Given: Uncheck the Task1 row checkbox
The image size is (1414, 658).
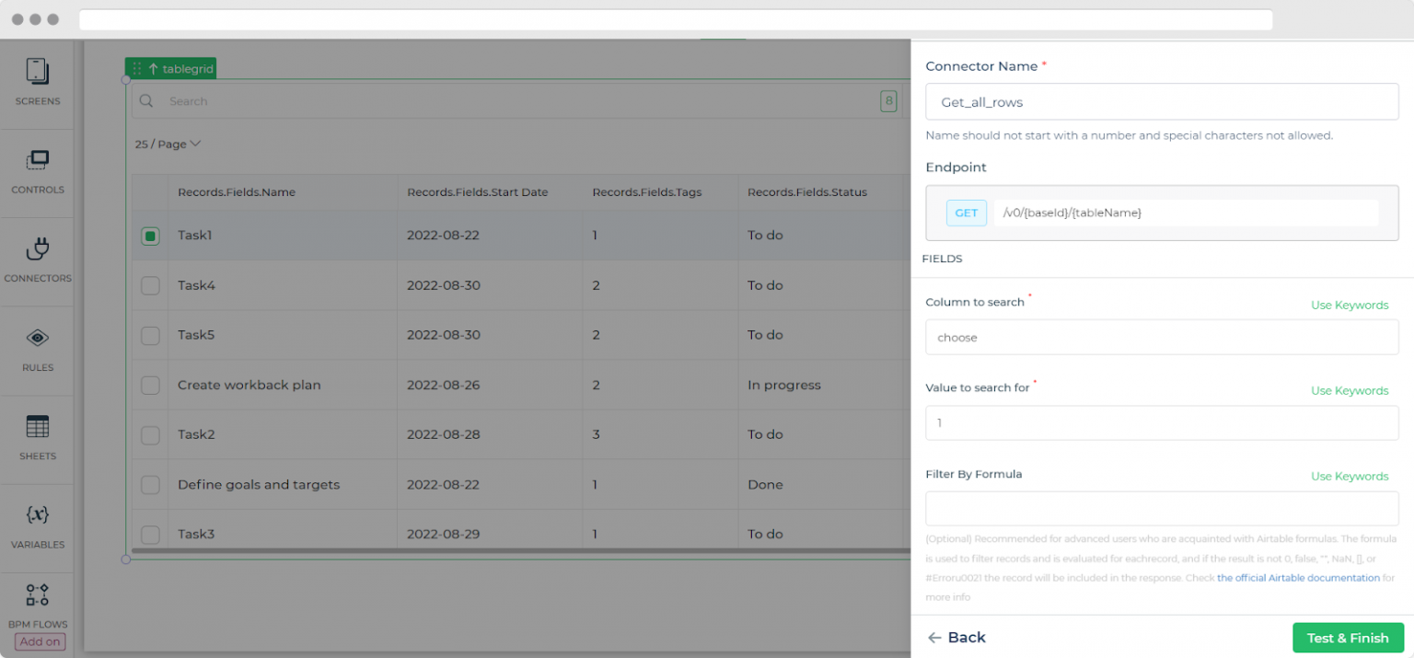Looking at the screenshot, I should pyautogui.click(x=150, y=236).
